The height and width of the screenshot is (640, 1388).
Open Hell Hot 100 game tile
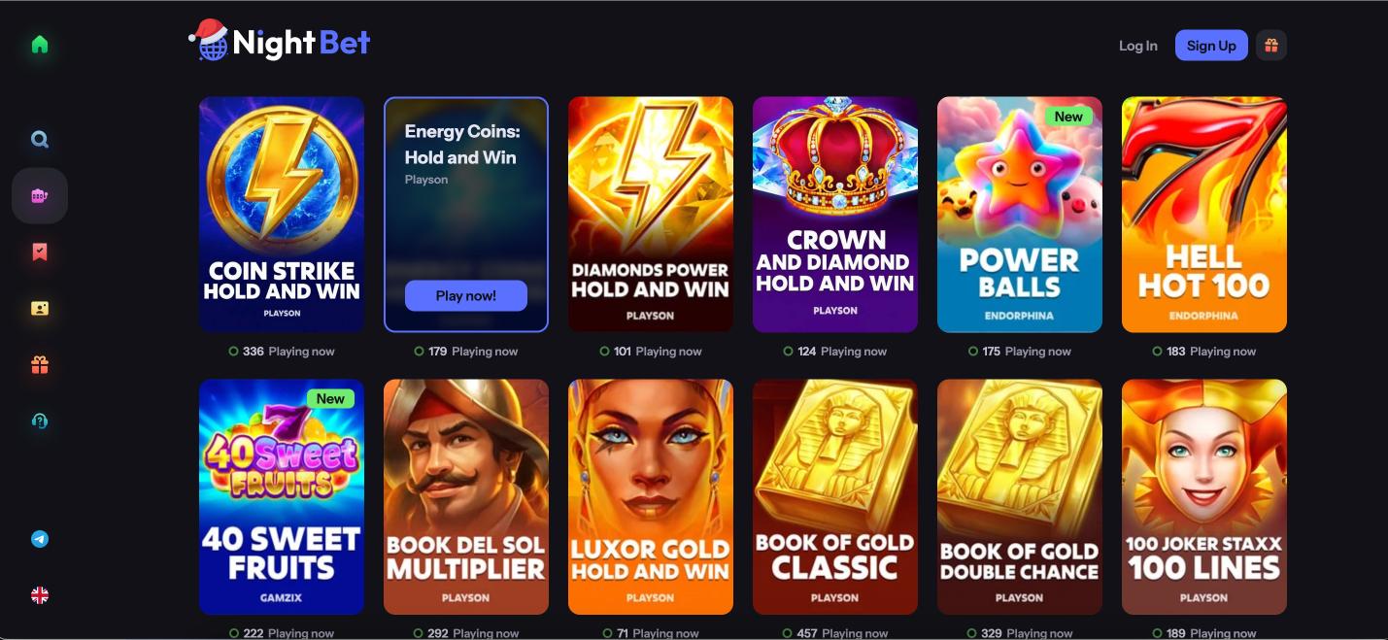pos(1204,215)
